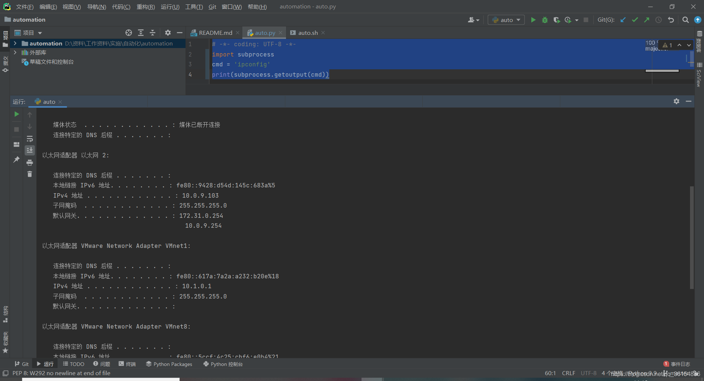
Task: Click CRLF line separator in status bar
Action: (568, 373)
